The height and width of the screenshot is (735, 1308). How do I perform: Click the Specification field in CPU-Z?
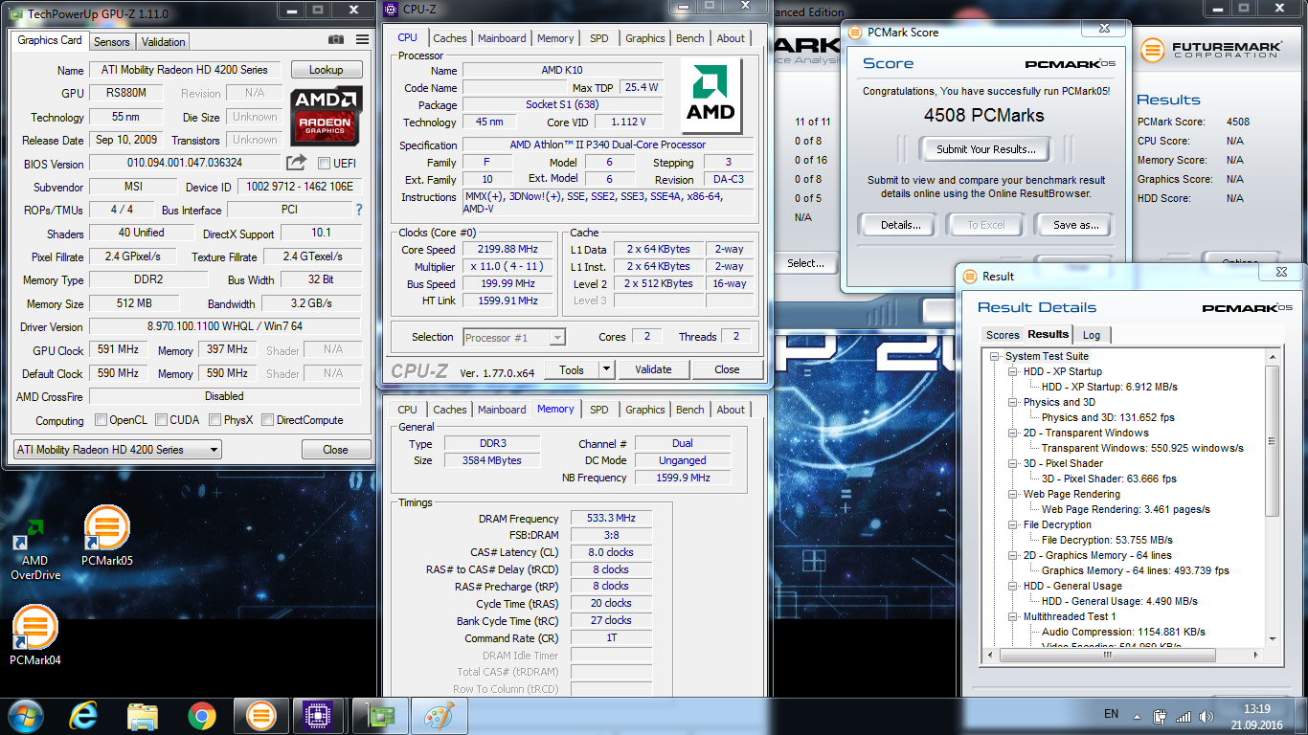click(607, 145)
